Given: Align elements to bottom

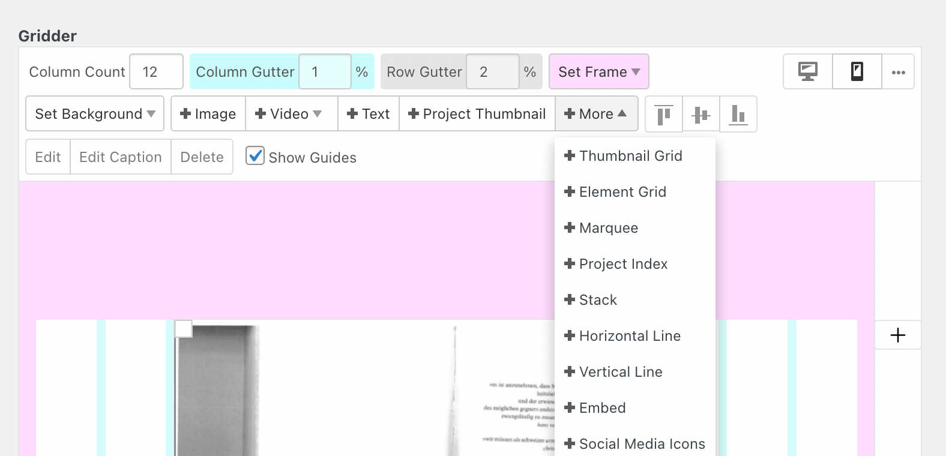Looking at the screenshot, I should click(738, 114).
